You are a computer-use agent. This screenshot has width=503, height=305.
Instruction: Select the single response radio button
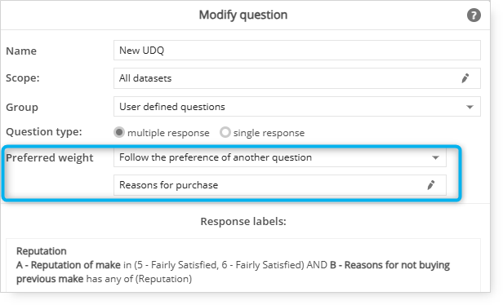225,132
